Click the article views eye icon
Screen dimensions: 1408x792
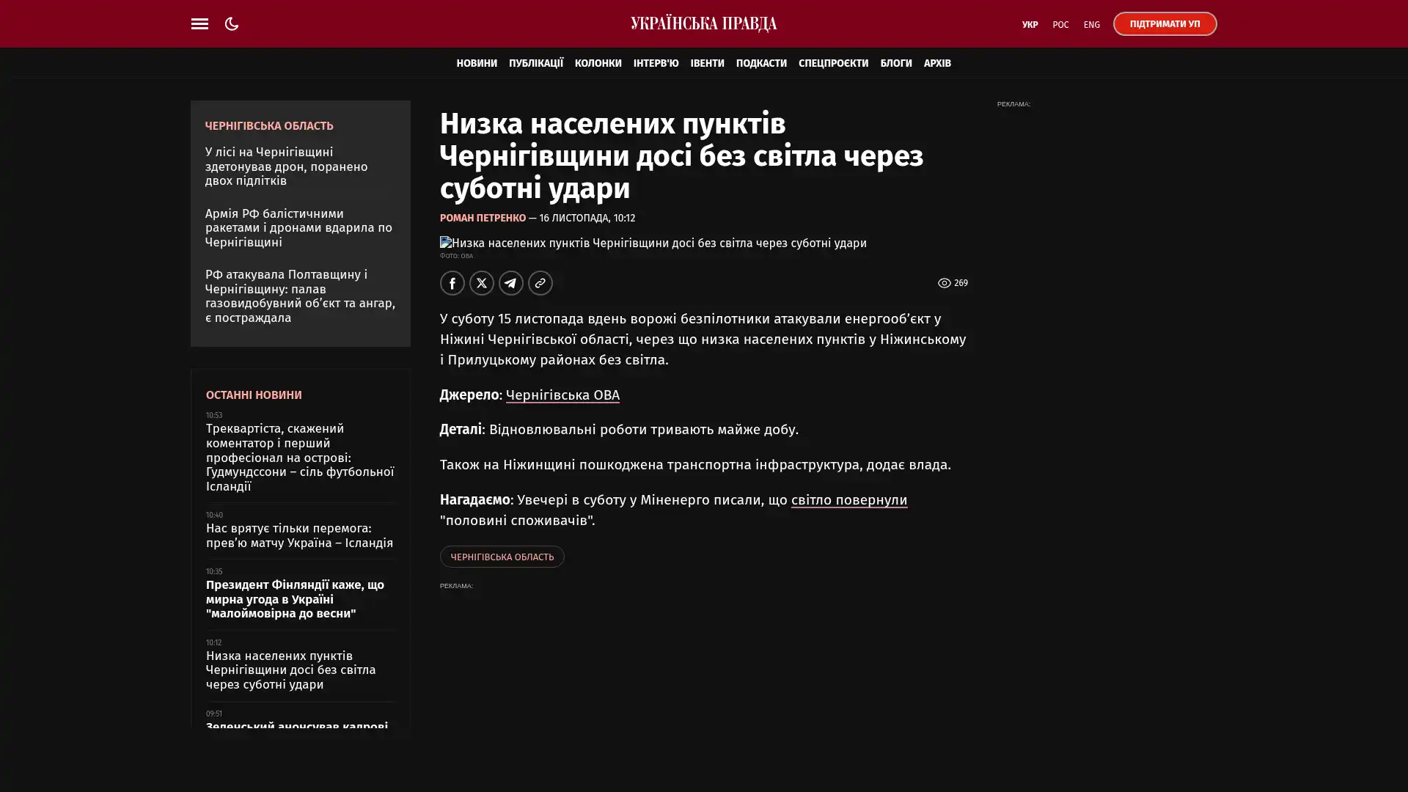point(944,283)
